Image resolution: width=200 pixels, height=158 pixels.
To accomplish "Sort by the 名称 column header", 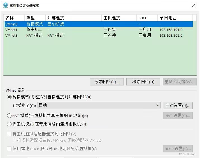I will tap(14, 18).
